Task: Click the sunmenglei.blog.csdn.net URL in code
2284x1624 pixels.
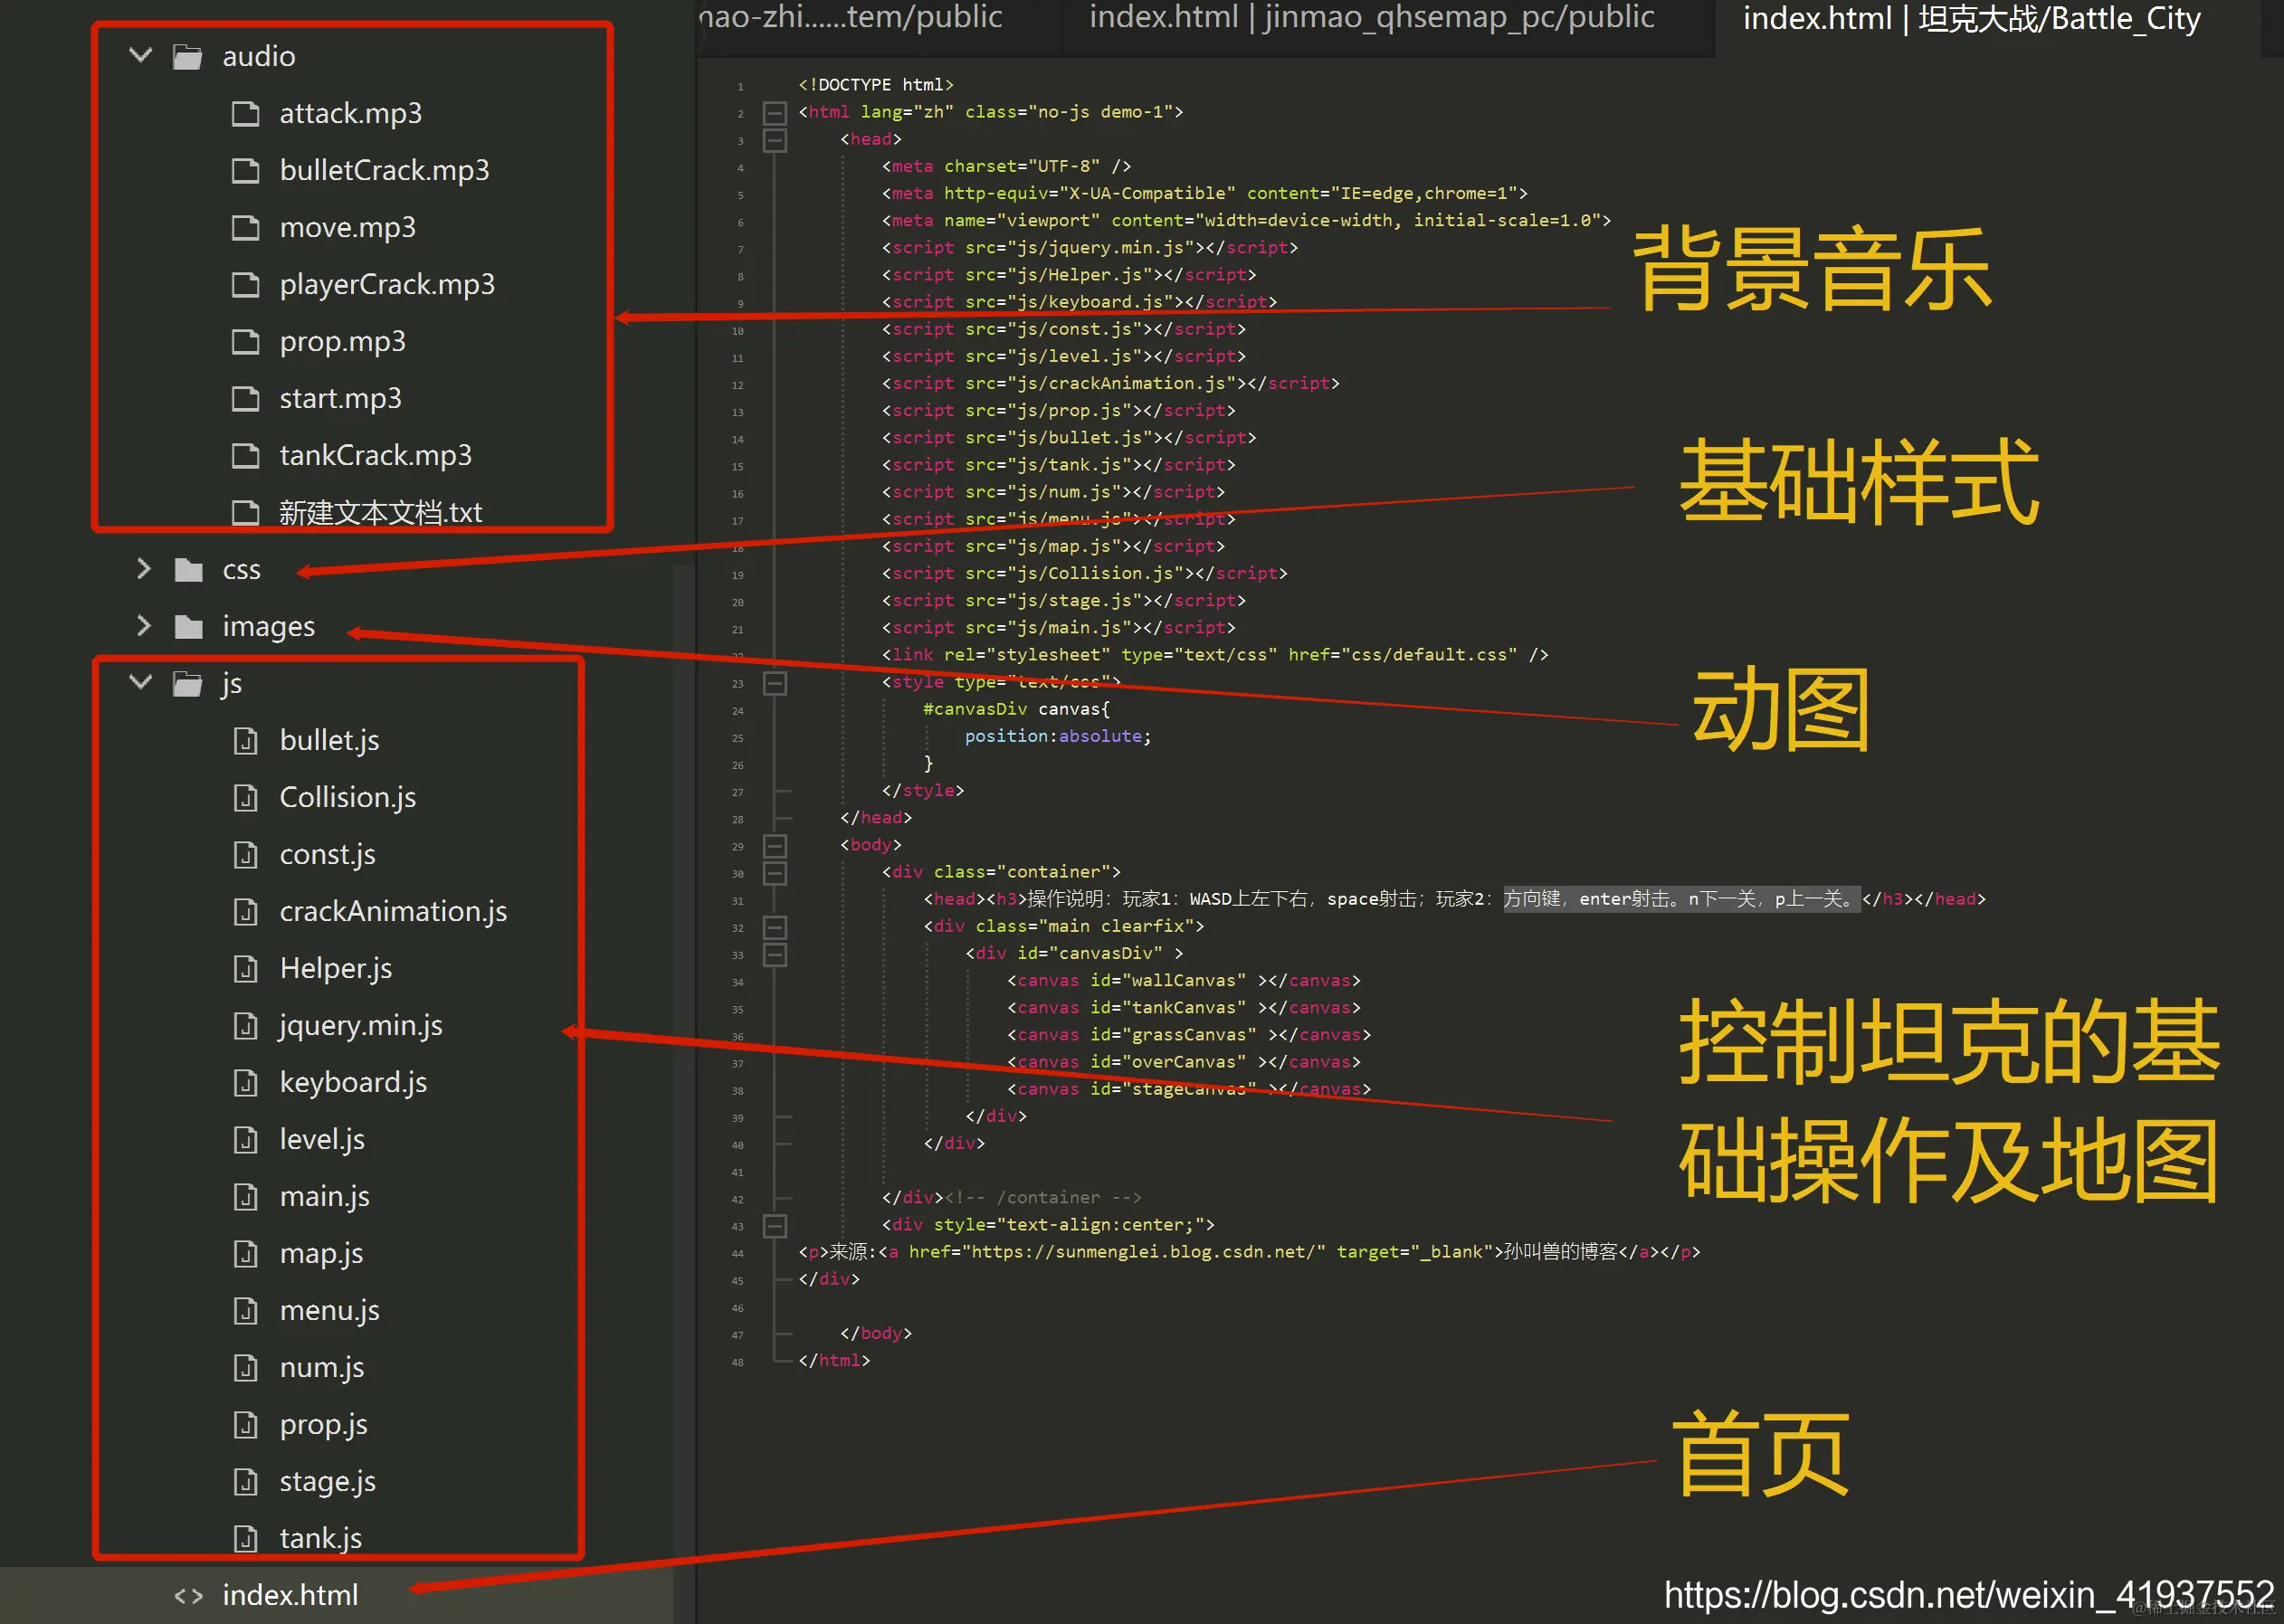Action: point(1146,1252)
